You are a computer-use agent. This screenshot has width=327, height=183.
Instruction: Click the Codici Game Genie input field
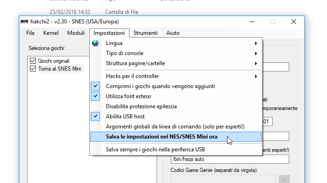223,179
